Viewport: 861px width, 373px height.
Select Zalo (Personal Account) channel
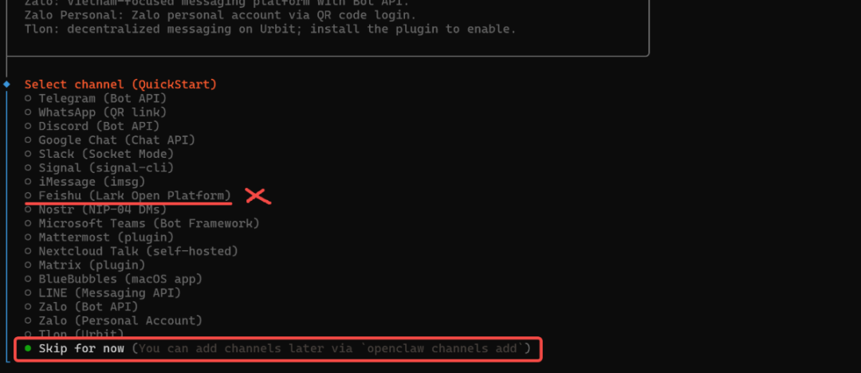click(114, 320)
